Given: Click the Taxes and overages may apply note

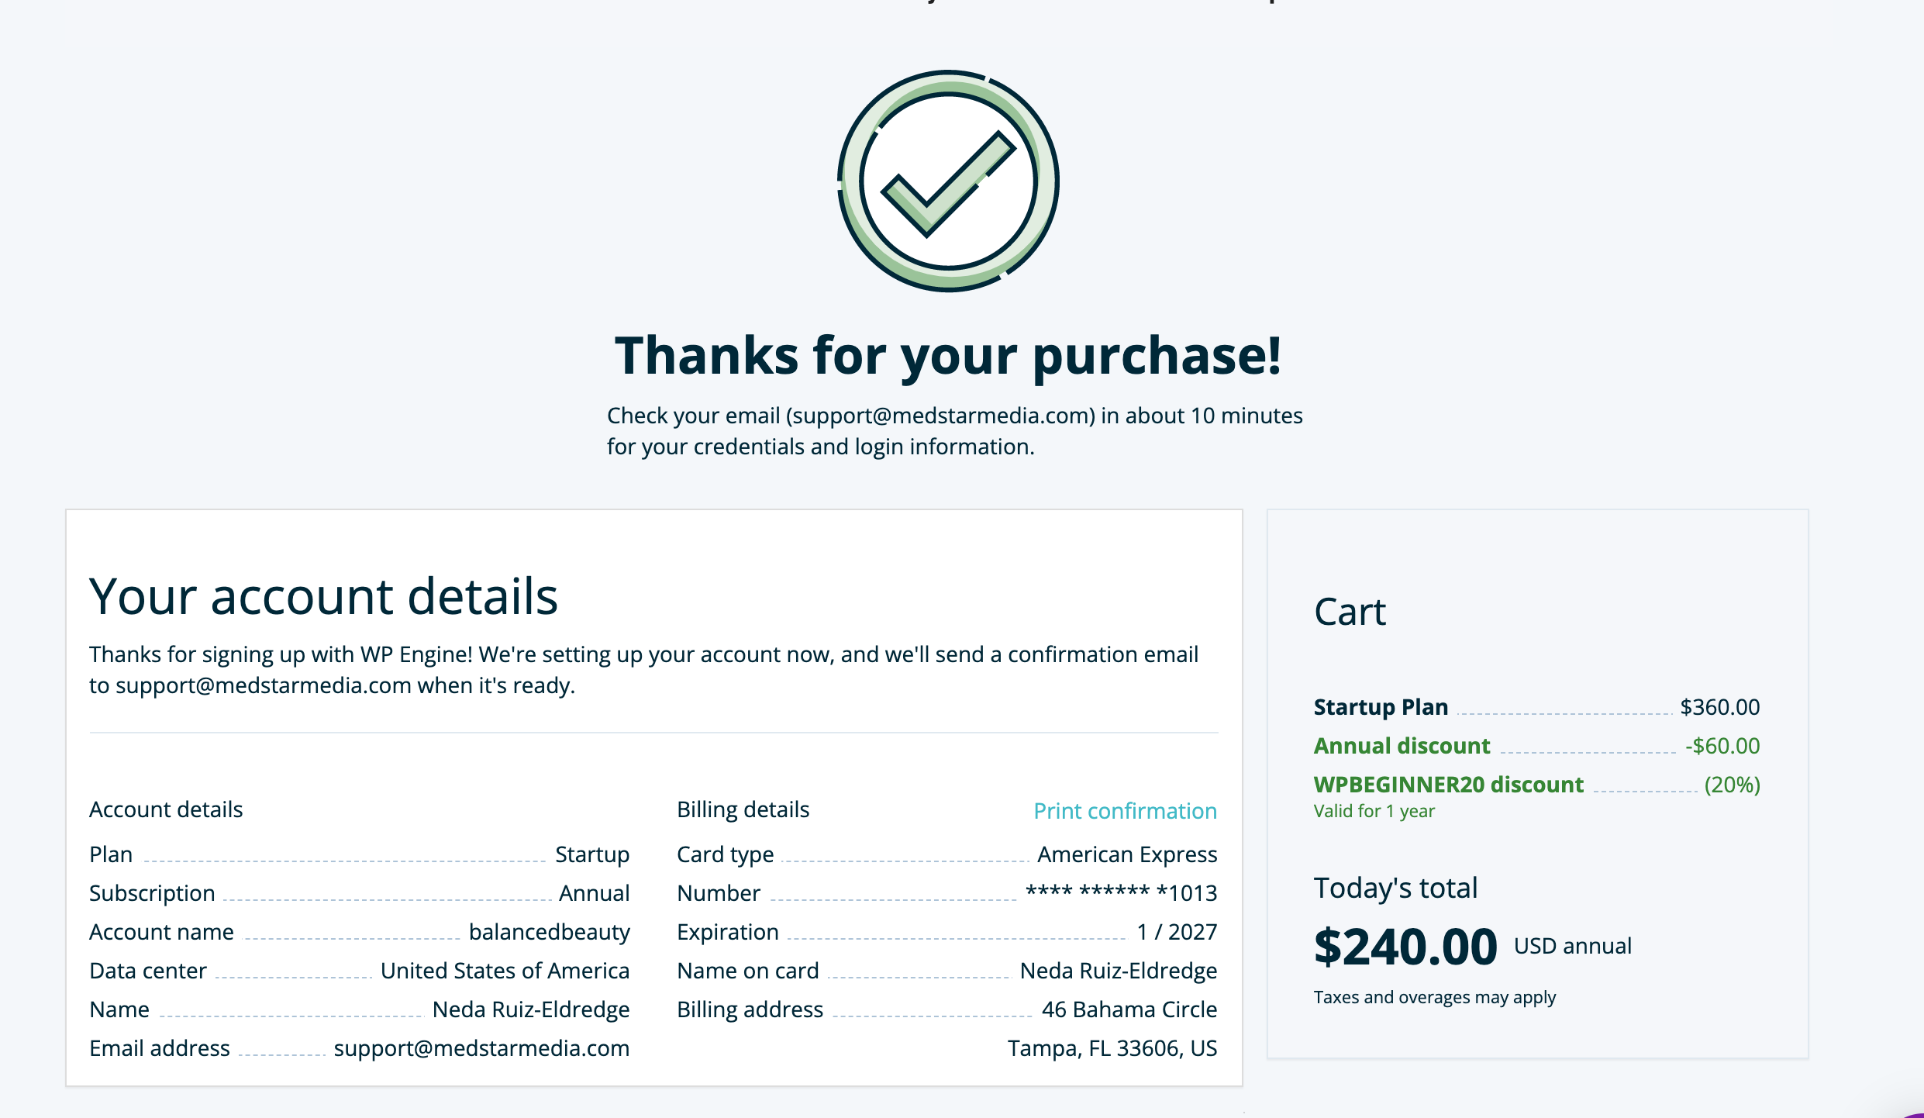Looking at the screenshot, I should (1434, 997).
